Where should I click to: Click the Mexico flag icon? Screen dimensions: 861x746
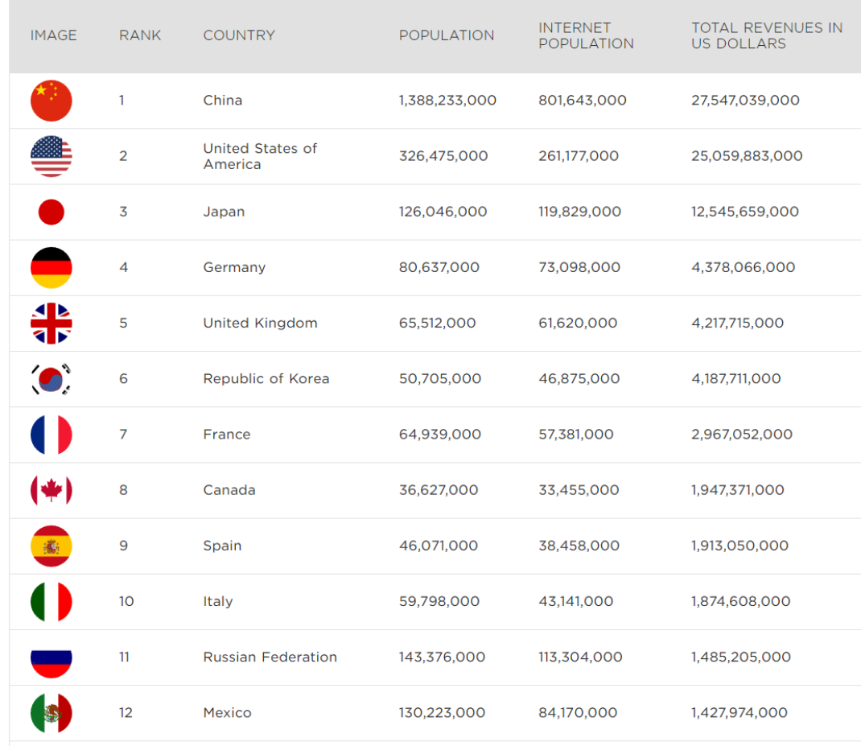click(51, 712)
